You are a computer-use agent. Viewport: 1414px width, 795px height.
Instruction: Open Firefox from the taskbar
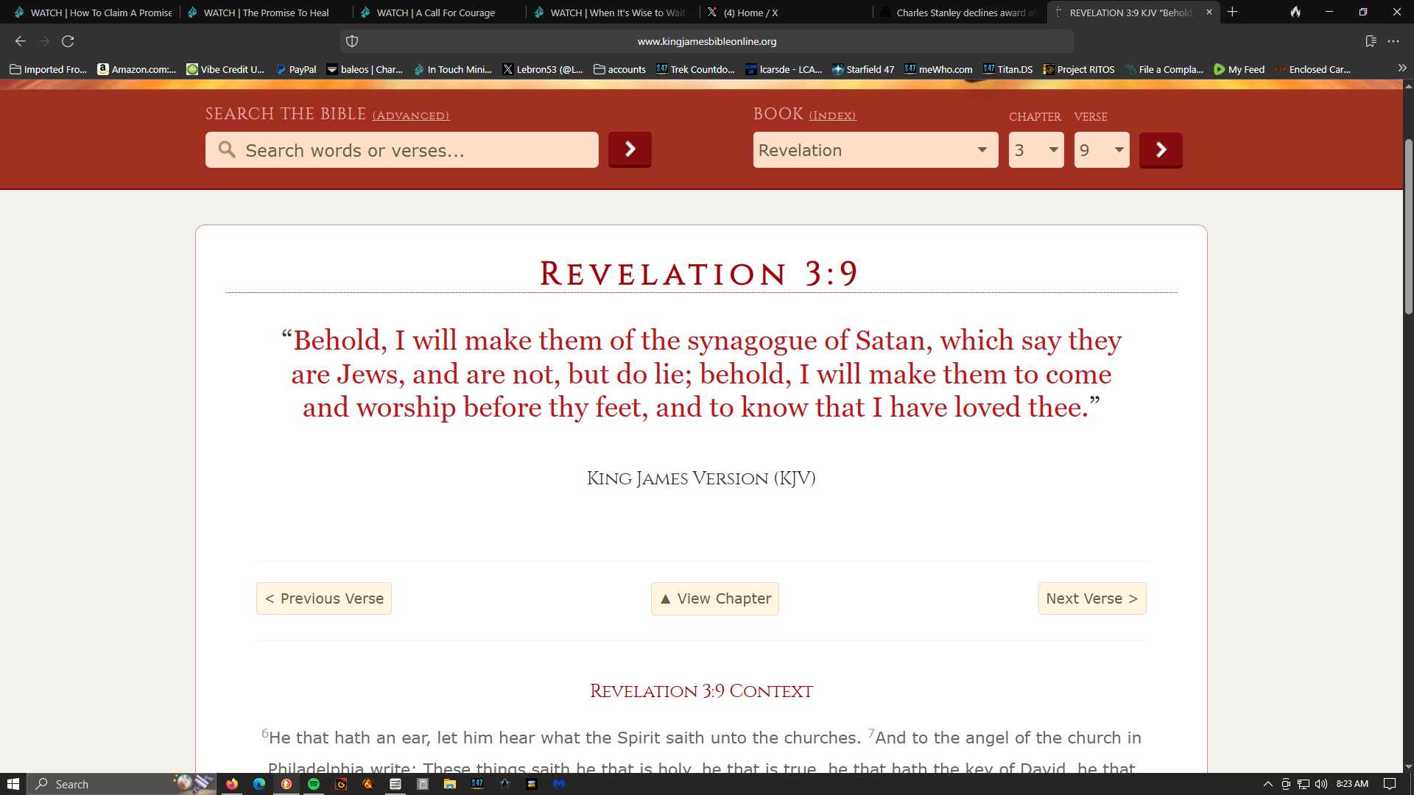[x=232, y=784]
